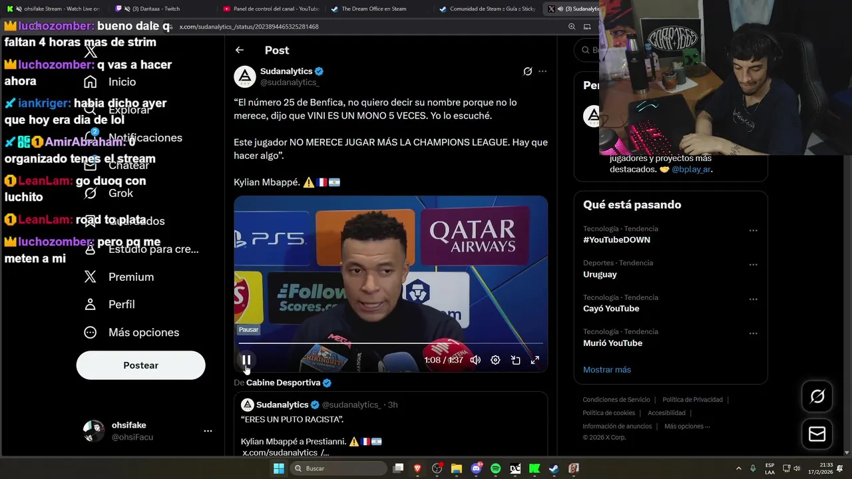
Task: Open ohsifake account menu dots
Action: coord(208,431)
